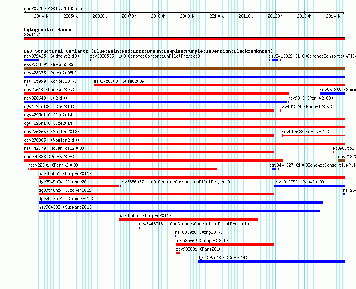Open variant nsv512608 (Arlt2011) label

click(x=306, y=132)
